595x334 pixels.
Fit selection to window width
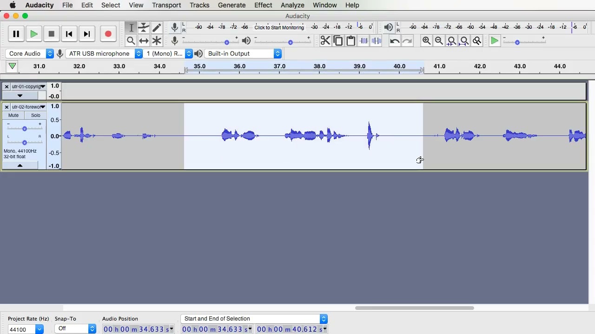pyautogui.click(x=451, y=41)
